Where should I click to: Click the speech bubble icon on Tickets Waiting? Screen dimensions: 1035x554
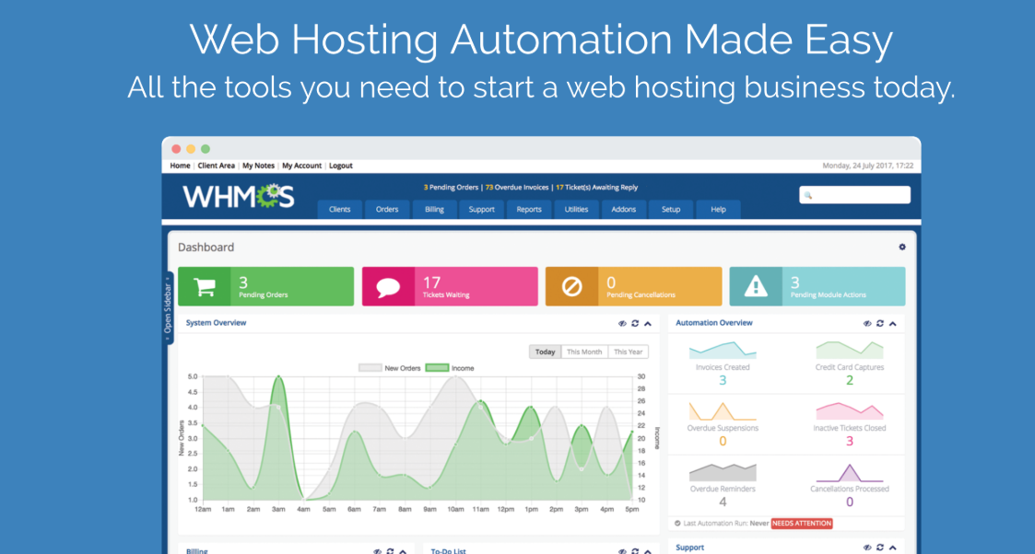coord(388,285)
